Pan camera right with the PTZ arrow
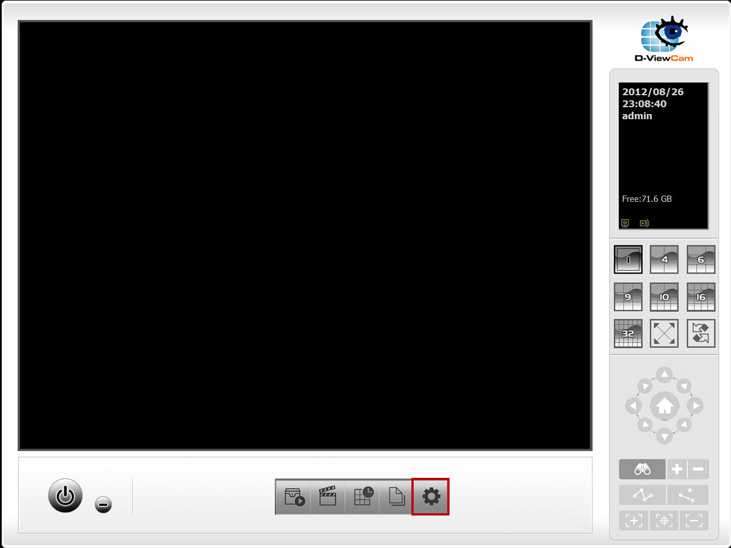 [695, 406]
